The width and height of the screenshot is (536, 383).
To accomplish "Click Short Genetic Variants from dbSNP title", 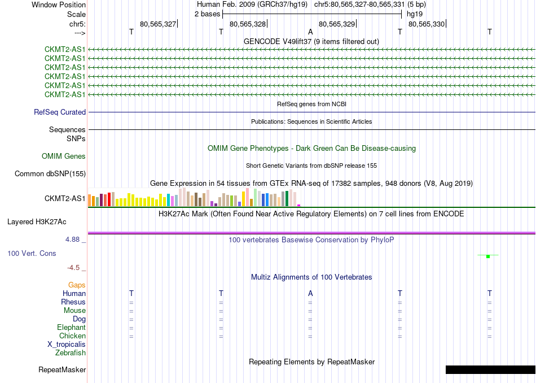I will pos(311,166).
